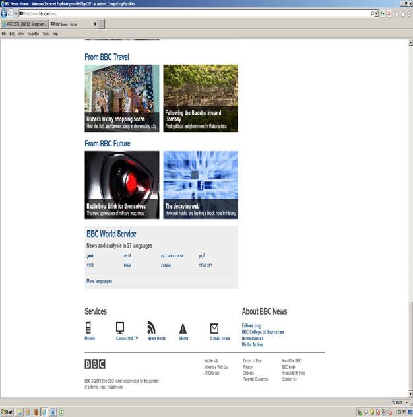
Task: Go back with the browser Back arrow
Action: (4, 13)
